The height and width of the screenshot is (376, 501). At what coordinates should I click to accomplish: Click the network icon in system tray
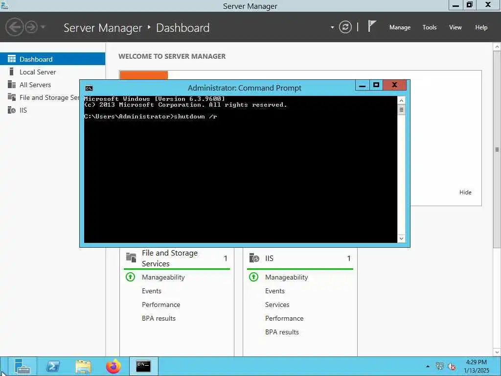tap(440, 366)
